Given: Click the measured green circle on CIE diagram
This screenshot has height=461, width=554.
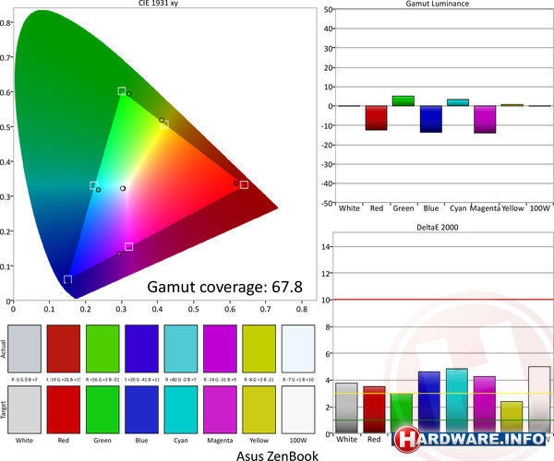Looking at the screenshot, I should [129, 94].
